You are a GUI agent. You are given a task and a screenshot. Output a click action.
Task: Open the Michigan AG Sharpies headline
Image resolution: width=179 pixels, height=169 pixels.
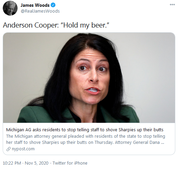click(85, 130)
